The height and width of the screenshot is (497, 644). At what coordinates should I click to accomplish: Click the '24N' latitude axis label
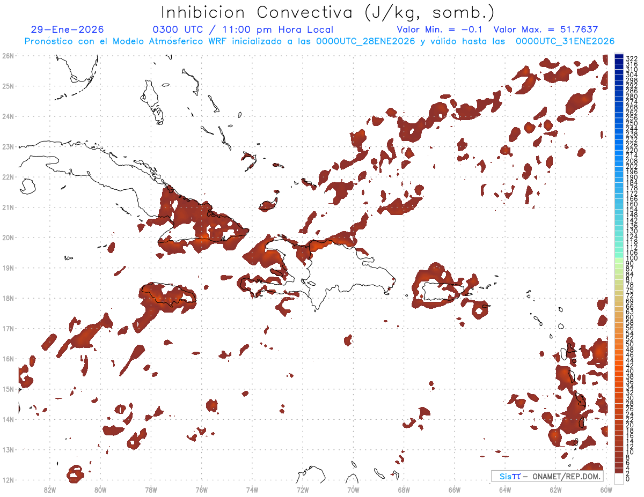click(x=8, y=116)
